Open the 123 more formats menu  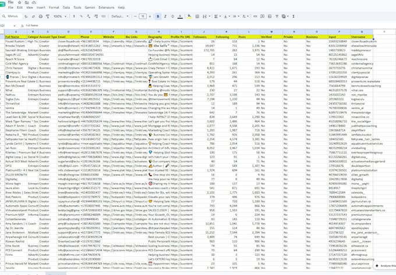click(x=103, y=16)
